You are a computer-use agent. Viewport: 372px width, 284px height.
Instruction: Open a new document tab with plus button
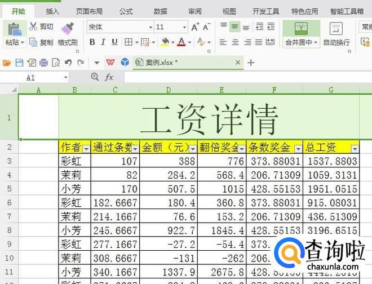tap(251, 63)
